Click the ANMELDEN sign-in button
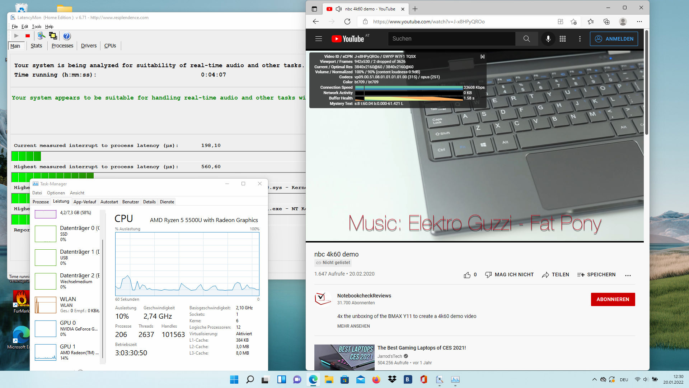Screen dimensions: 689x388 [x=614, y=39]
